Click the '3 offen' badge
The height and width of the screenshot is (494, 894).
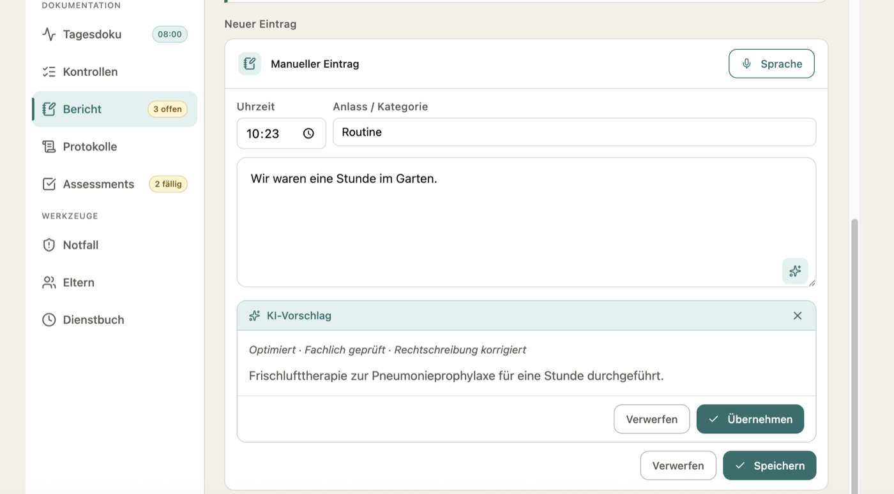(x=168, y=109)
